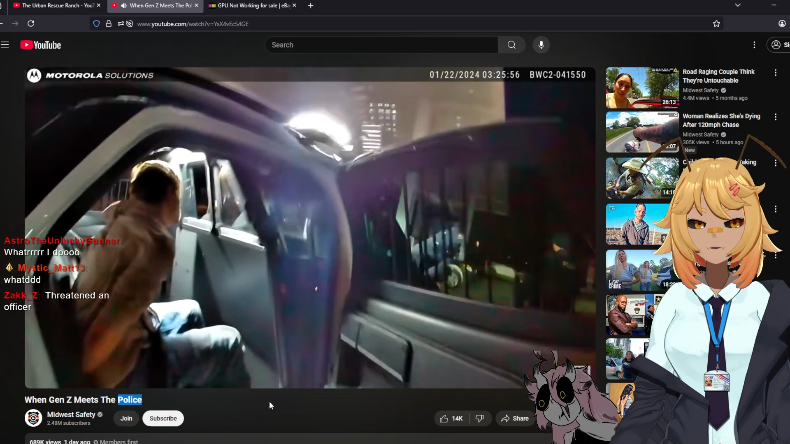Open the YouTube hamburger guide menu

[x=5, y=45]
